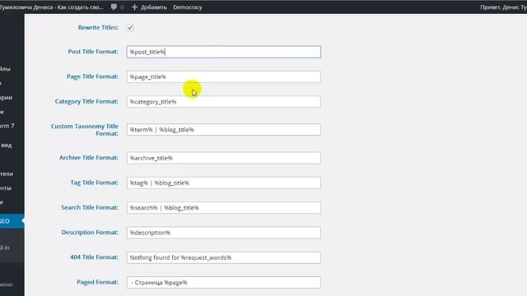Edit the 404 Title Format field

tap(223, 257)
